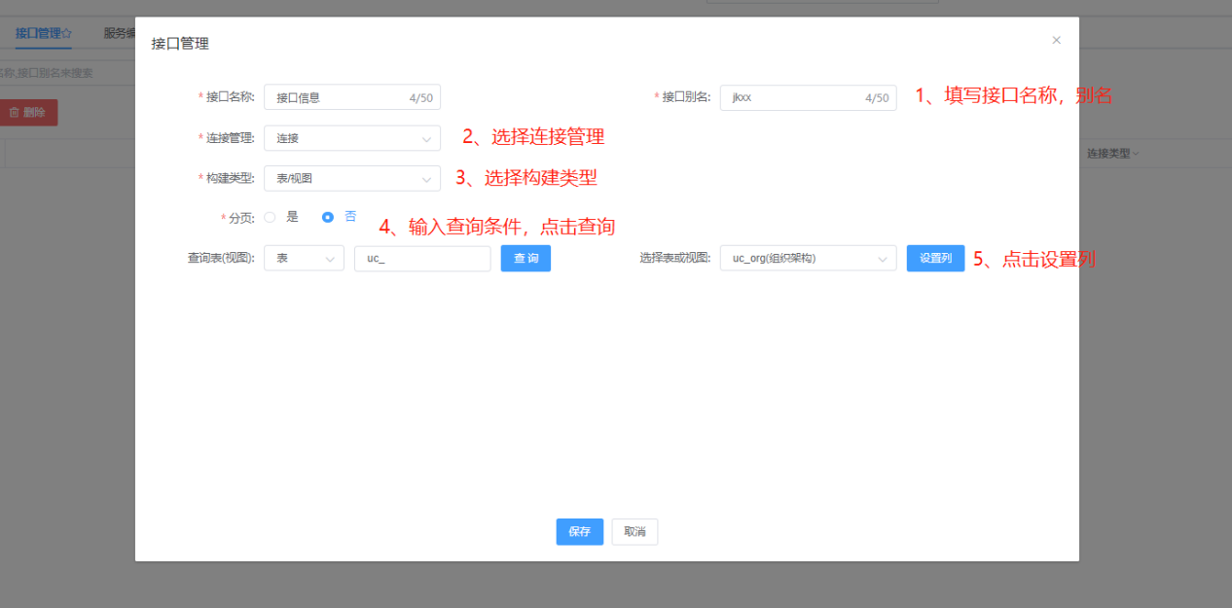1232x608 pixels.
Task: Click the star icon on the 接口管理 tab
Action: 67,32
